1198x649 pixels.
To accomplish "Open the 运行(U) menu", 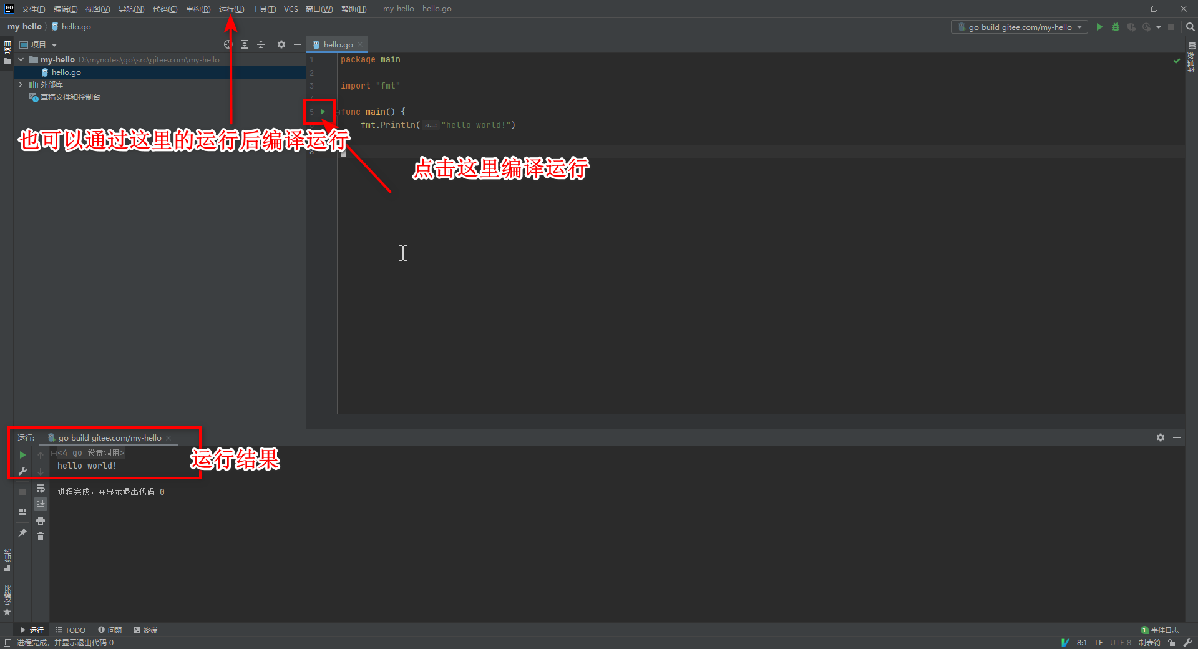I will click(230, 9).
